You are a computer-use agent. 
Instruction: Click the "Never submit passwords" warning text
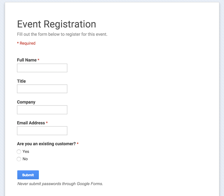coord(60,184)
